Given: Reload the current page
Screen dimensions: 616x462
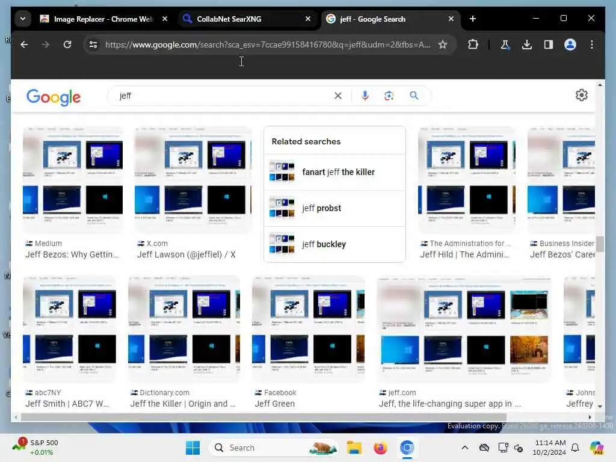Looking at the screenshot, I should click(67, 45).
